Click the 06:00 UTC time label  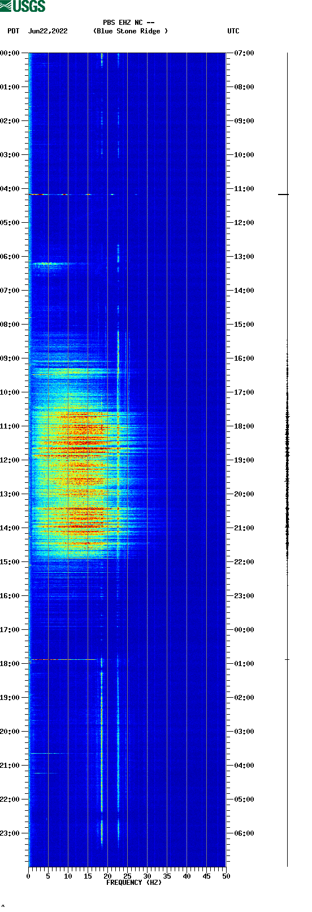[x=244, y=833]
